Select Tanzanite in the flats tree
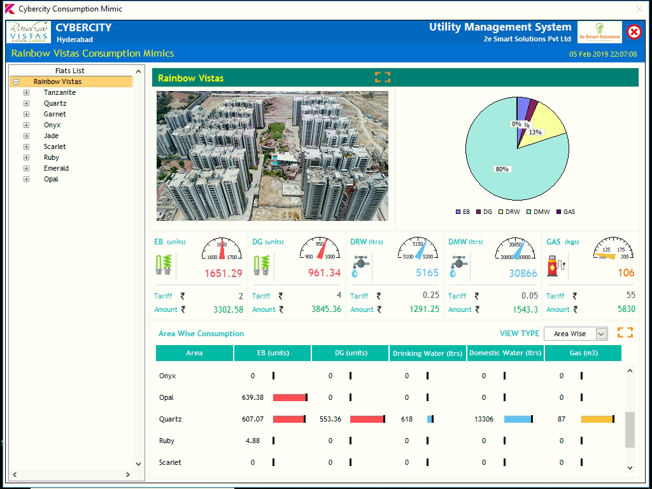 60,92
